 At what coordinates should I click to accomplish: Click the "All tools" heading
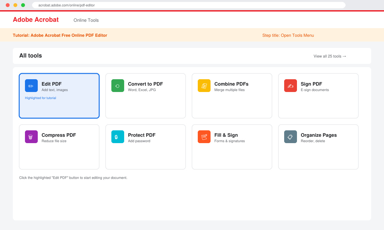pos(30,56)
